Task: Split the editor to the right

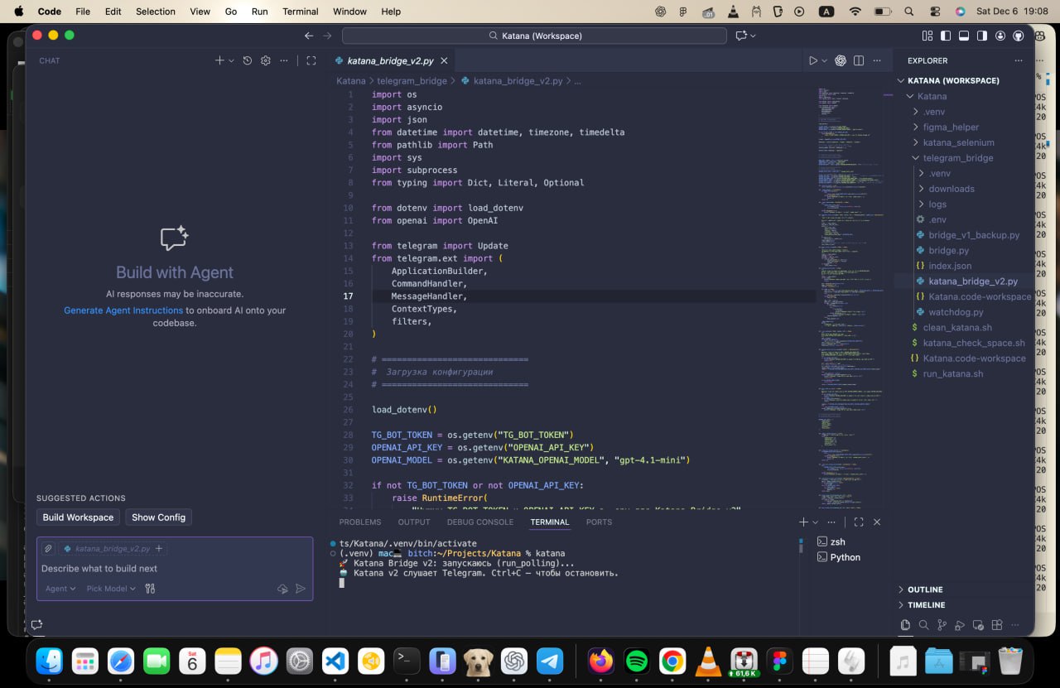Action: (859, 60)
